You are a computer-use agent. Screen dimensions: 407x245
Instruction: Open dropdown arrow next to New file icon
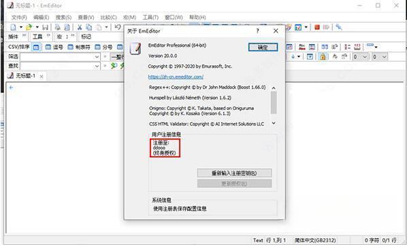pyautogui.click(x=21, y=27)
